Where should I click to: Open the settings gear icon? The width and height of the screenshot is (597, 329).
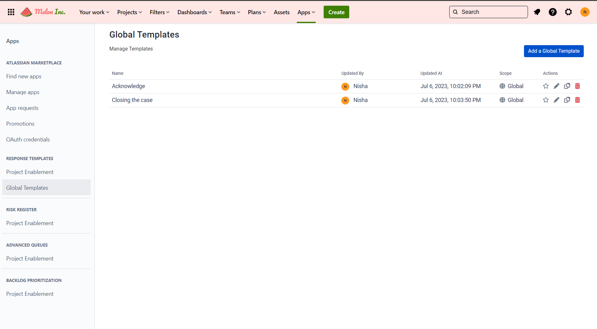[568, 12]
